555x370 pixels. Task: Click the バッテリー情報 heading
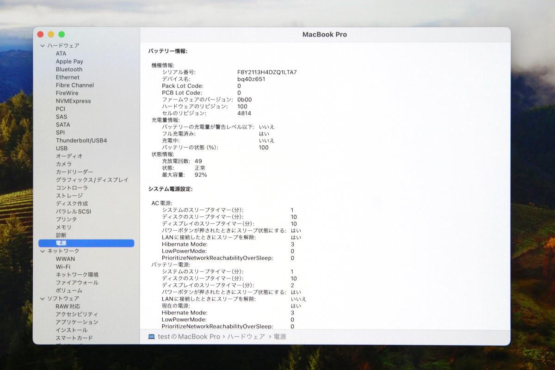[x=168, y=51]
